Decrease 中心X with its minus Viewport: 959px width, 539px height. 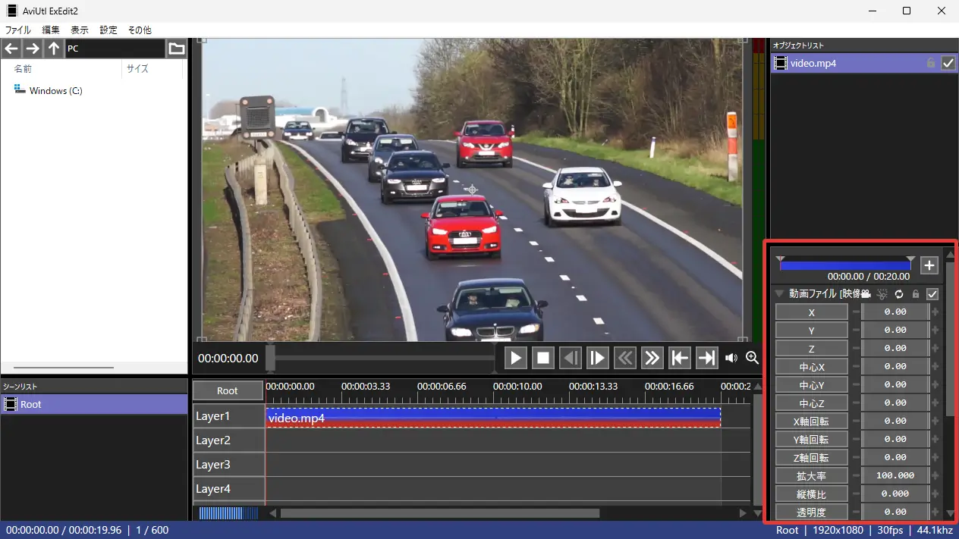tap(856, 366)
